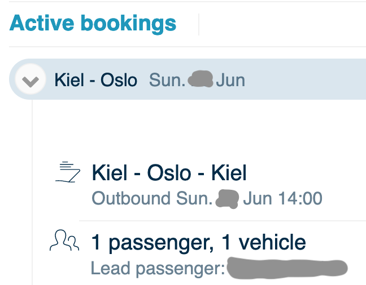
Task: Click the greyed-out day in Outbound line
Action: (x=227, y=199)
